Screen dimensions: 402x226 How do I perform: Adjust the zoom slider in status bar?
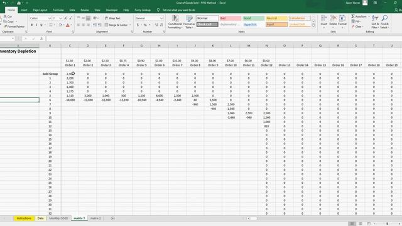(x=387, y=223)
